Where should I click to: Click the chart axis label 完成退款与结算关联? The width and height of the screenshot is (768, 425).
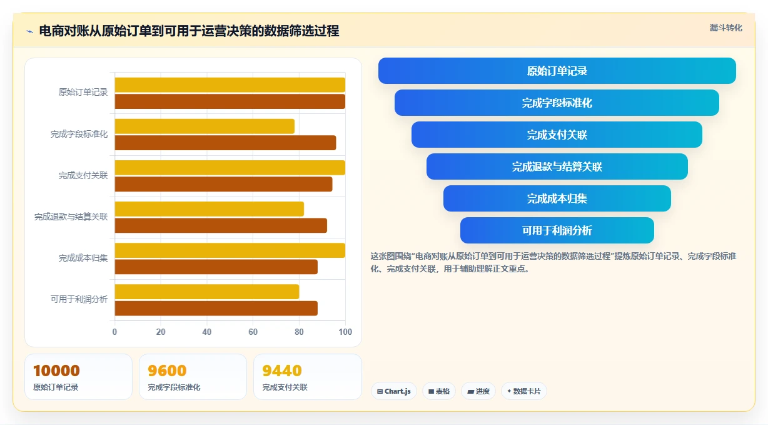pyautogui.click(x=71, y=217)
